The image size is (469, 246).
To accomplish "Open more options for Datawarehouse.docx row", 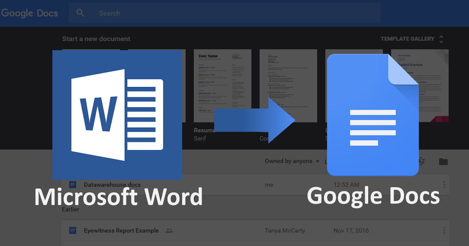I will click(x=444, y=185).
